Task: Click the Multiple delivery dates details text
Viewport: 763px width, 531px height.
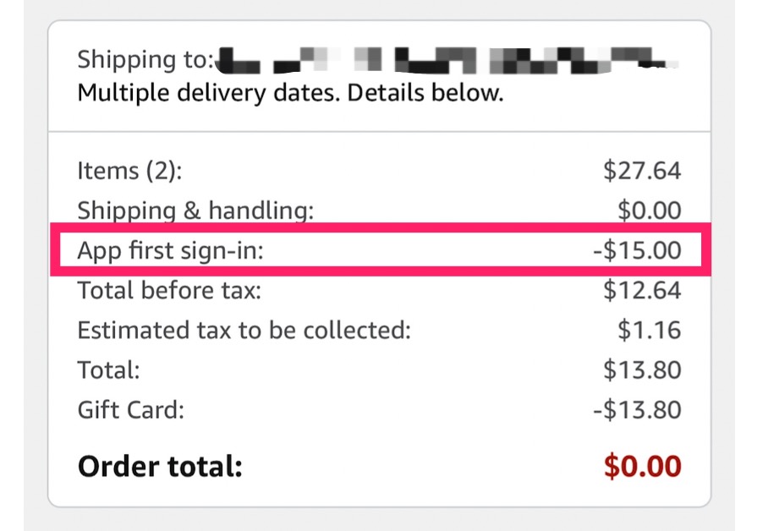Action: click(x=290, y=92)
